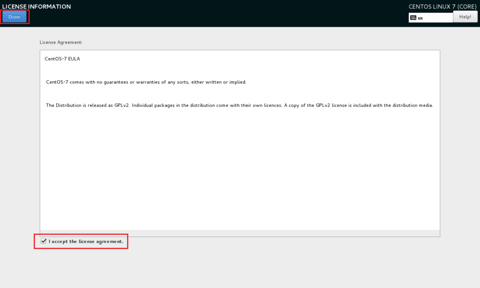Click the CentOS-7 EULA heading in the text
The image size is (480, 288).
[62, 58]
